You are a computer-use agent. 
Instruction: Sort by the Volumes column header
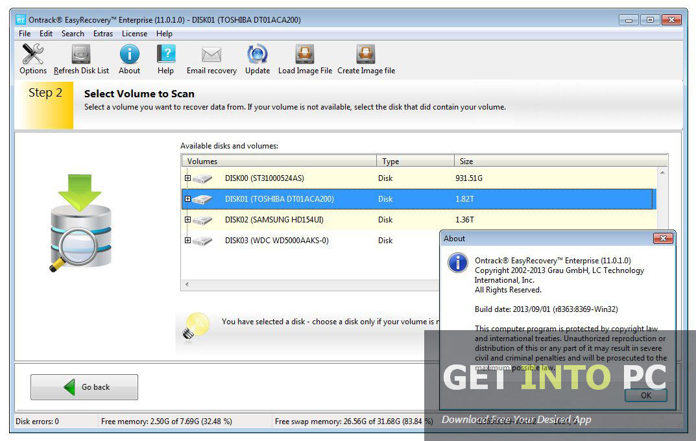click(279, 161)
